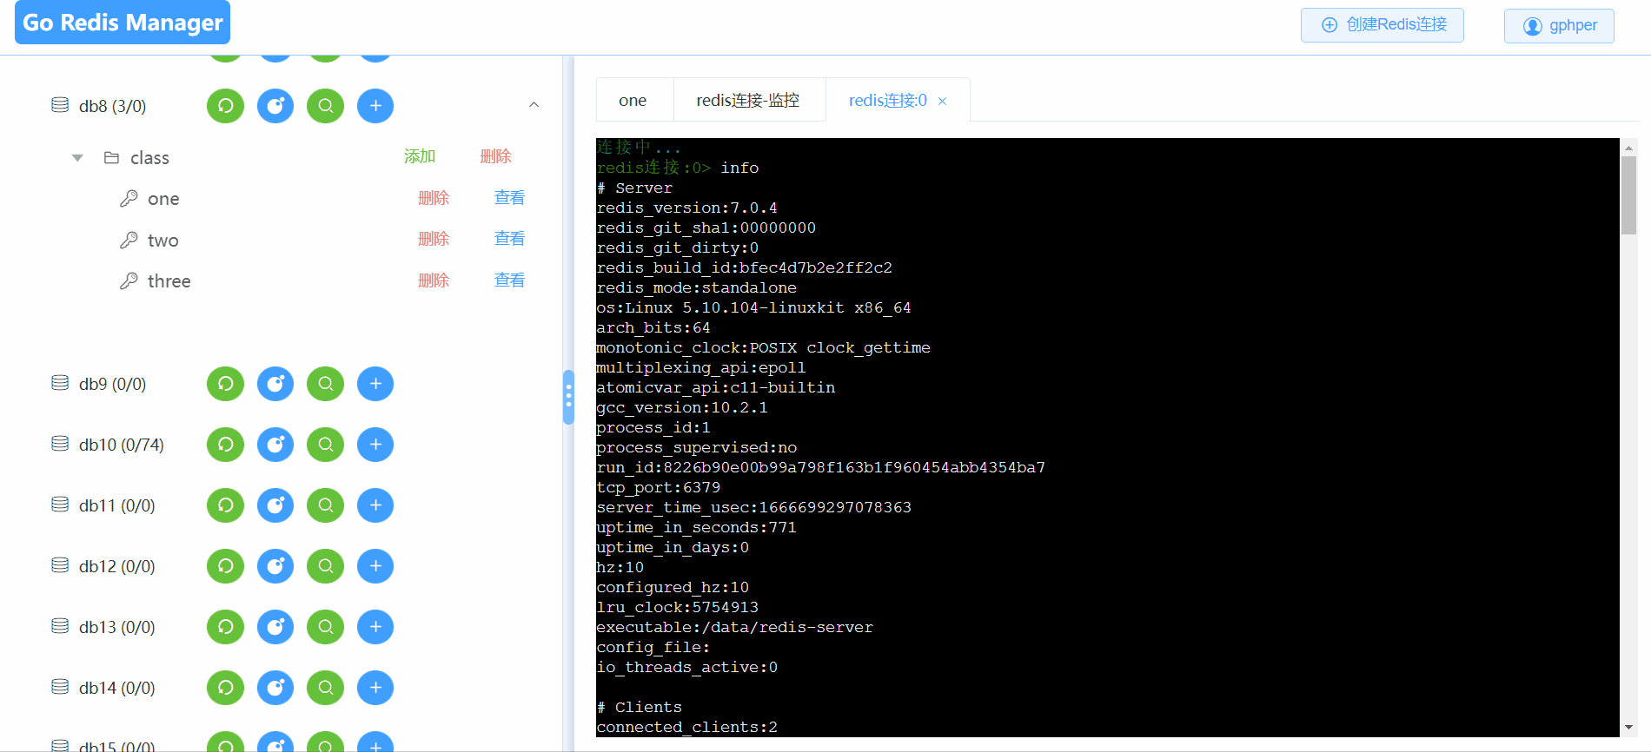Click the 创建Redis连接 button
The width and height of the screenshot is (1651, 752).
point(1382,25)
